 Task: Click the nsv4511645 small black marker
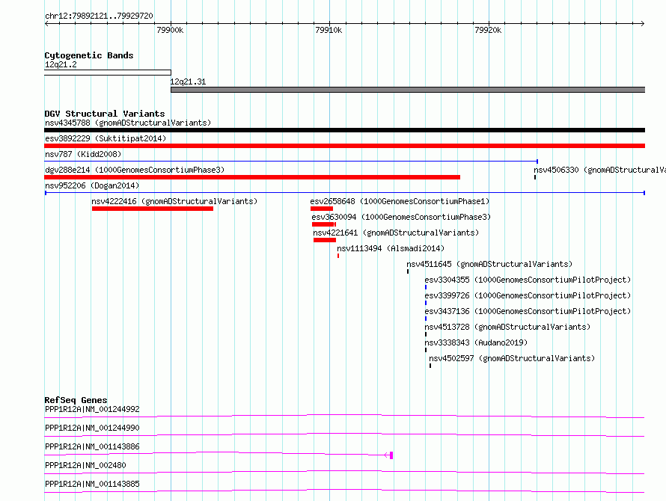click(x=408, y=271)
